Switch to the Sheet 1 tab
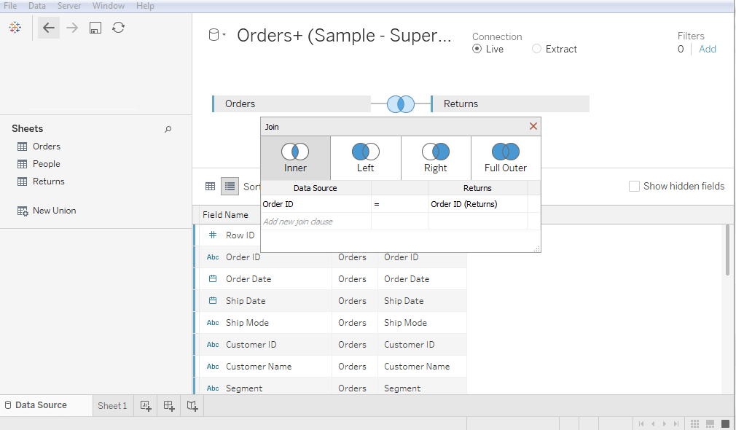 click(x=112, y=406)
